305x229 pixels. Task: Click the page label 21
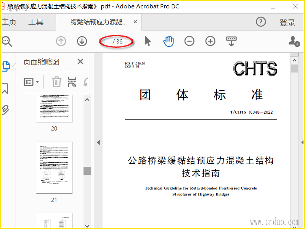click(54, 200)
